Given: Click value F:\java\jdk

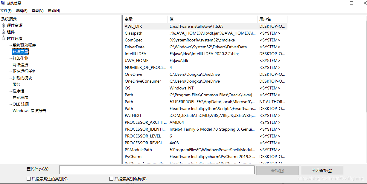Looking at the screenshot, I should (179, 61).
